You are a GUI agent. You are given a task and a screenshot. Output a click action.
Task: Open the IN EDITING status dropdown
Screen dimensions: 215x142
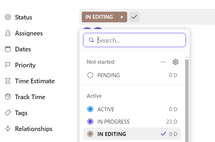coord(100,17)
